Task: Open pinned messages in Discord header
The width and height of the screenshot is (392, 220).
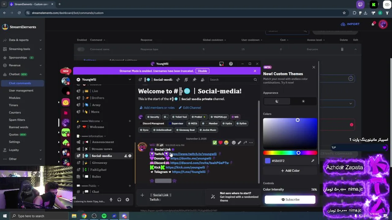Action: tap(194, 79)
